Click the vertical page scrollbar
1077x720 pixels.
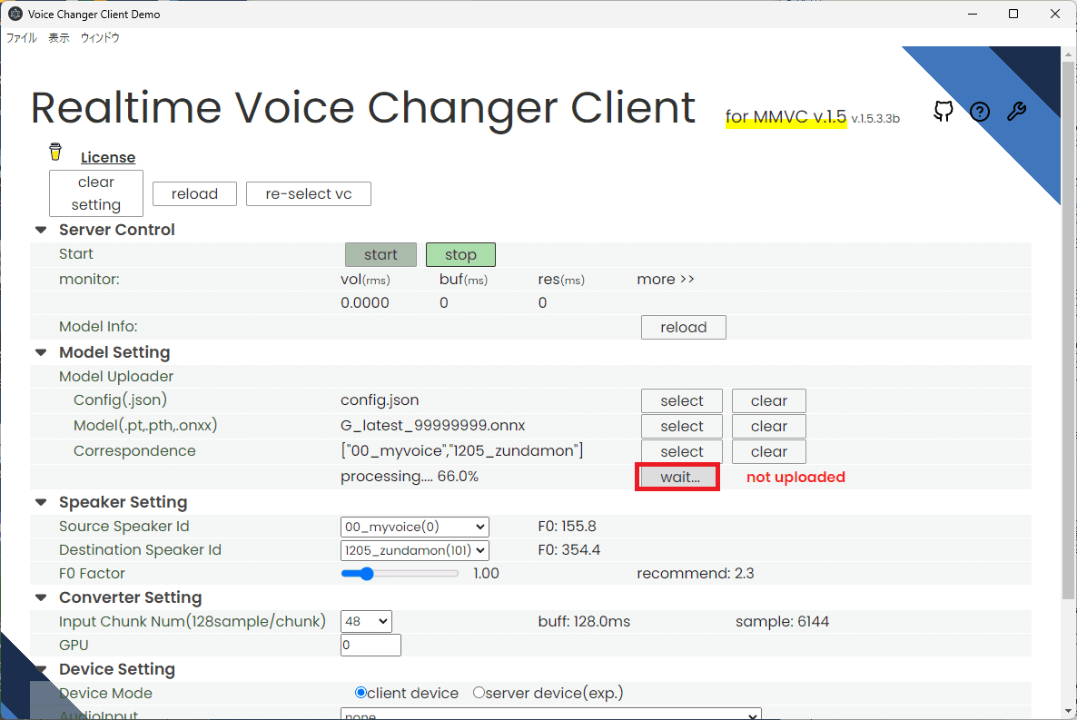click(x=1068, y=330)
